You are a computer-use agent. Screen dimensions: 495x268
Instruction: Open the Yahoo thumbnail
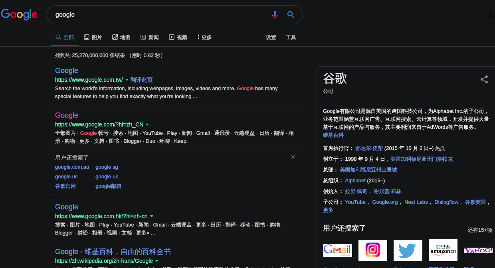click(x=478, y=250)
